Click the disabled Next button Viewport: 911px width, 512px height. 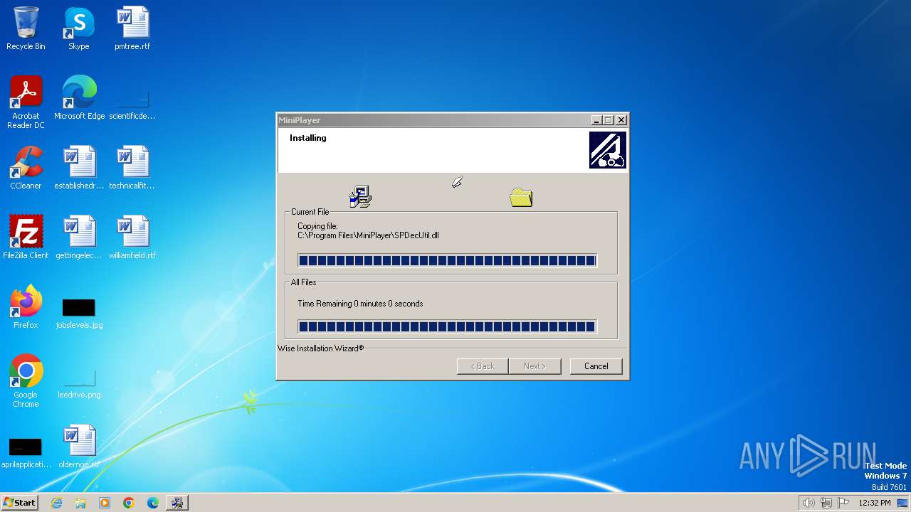point(535,366)
